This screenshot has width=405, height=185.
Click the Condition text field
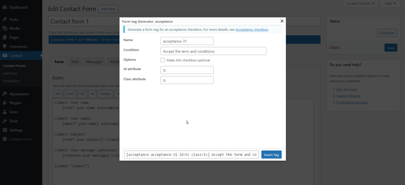[x=214, y=51]
